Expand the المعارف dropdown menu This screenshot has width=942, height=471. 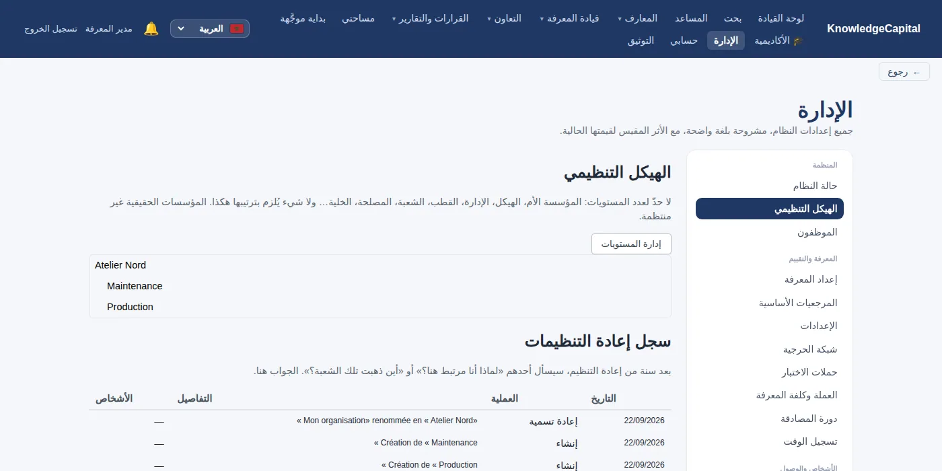638,18
